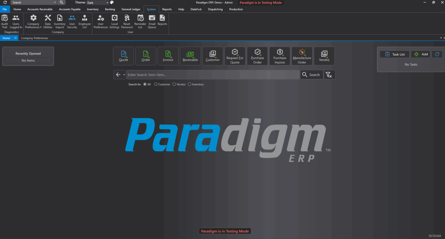
Task: Switch to the Home ribbon tab
Action: [x=17, y=9]
